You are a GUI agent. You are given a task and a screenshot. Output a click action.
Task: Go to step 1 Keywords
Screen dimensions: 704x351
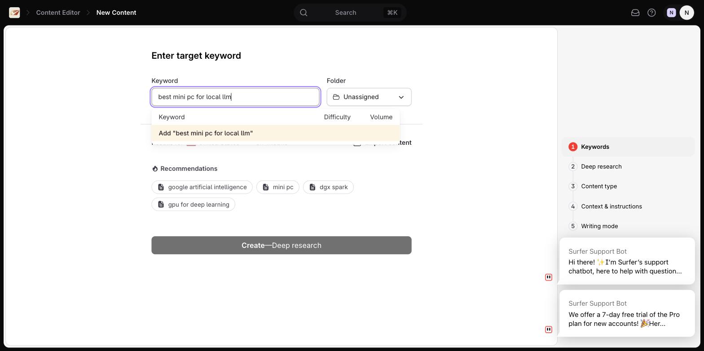click(628, 147)
